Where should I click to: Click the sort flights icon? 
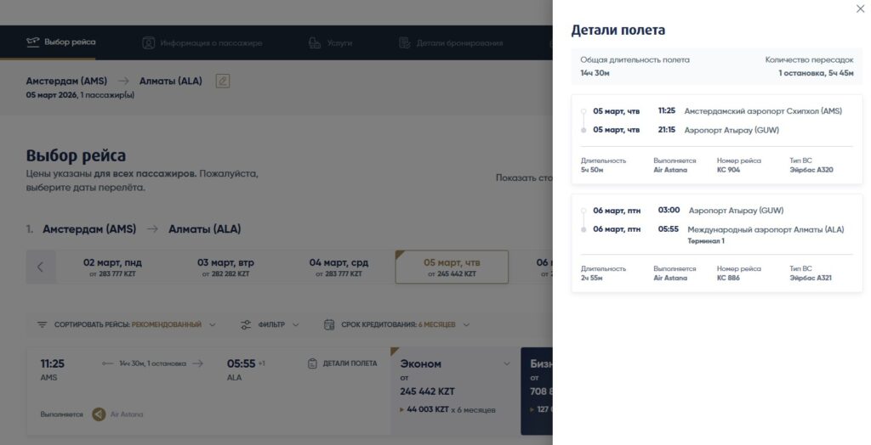[43, 324]
